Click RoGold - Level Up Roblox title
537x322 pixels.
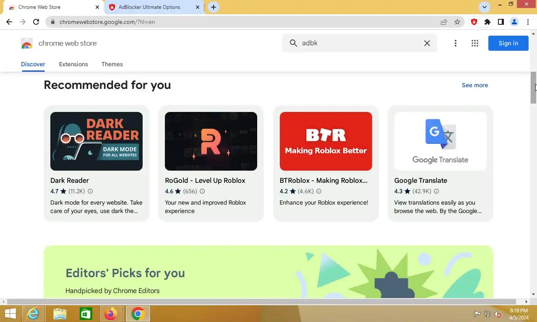click(205, 180)
